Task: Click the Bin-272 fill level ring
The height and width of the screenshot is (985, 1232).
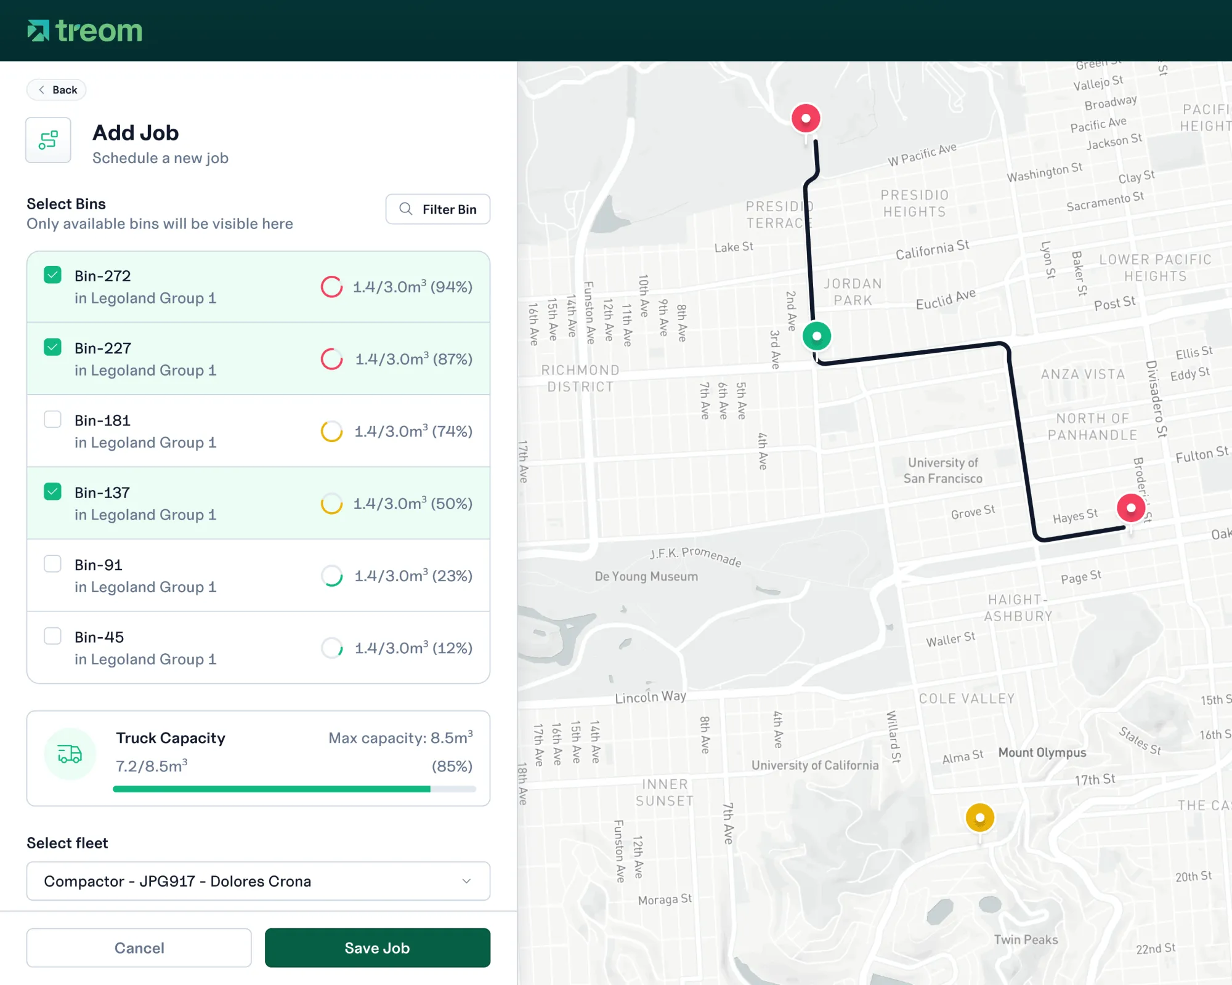Action: click(331, 287)
